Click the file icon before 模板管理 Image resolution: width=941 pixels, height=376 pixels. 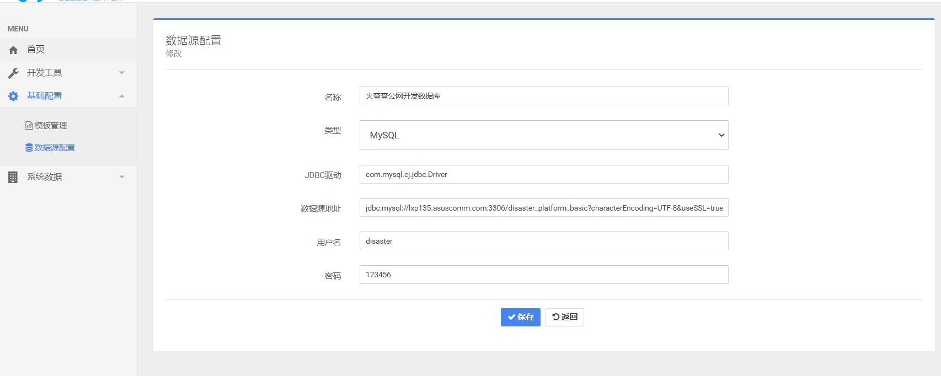29,126
